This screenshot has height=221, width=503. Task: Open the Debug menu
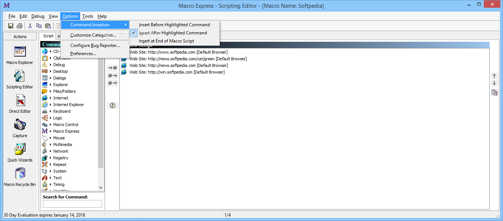38,16
